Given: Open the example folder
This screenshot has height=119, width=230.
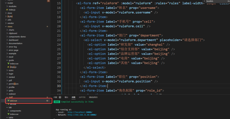Looking at the screenshot, I should pyautogui.click(x=12, y=53).
